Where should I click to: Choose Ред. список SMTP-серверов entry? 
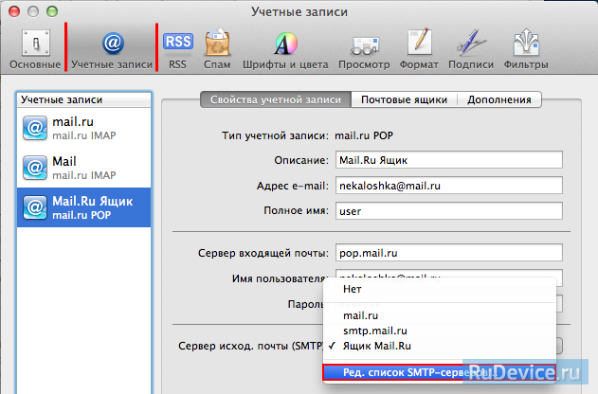point(440,372)
